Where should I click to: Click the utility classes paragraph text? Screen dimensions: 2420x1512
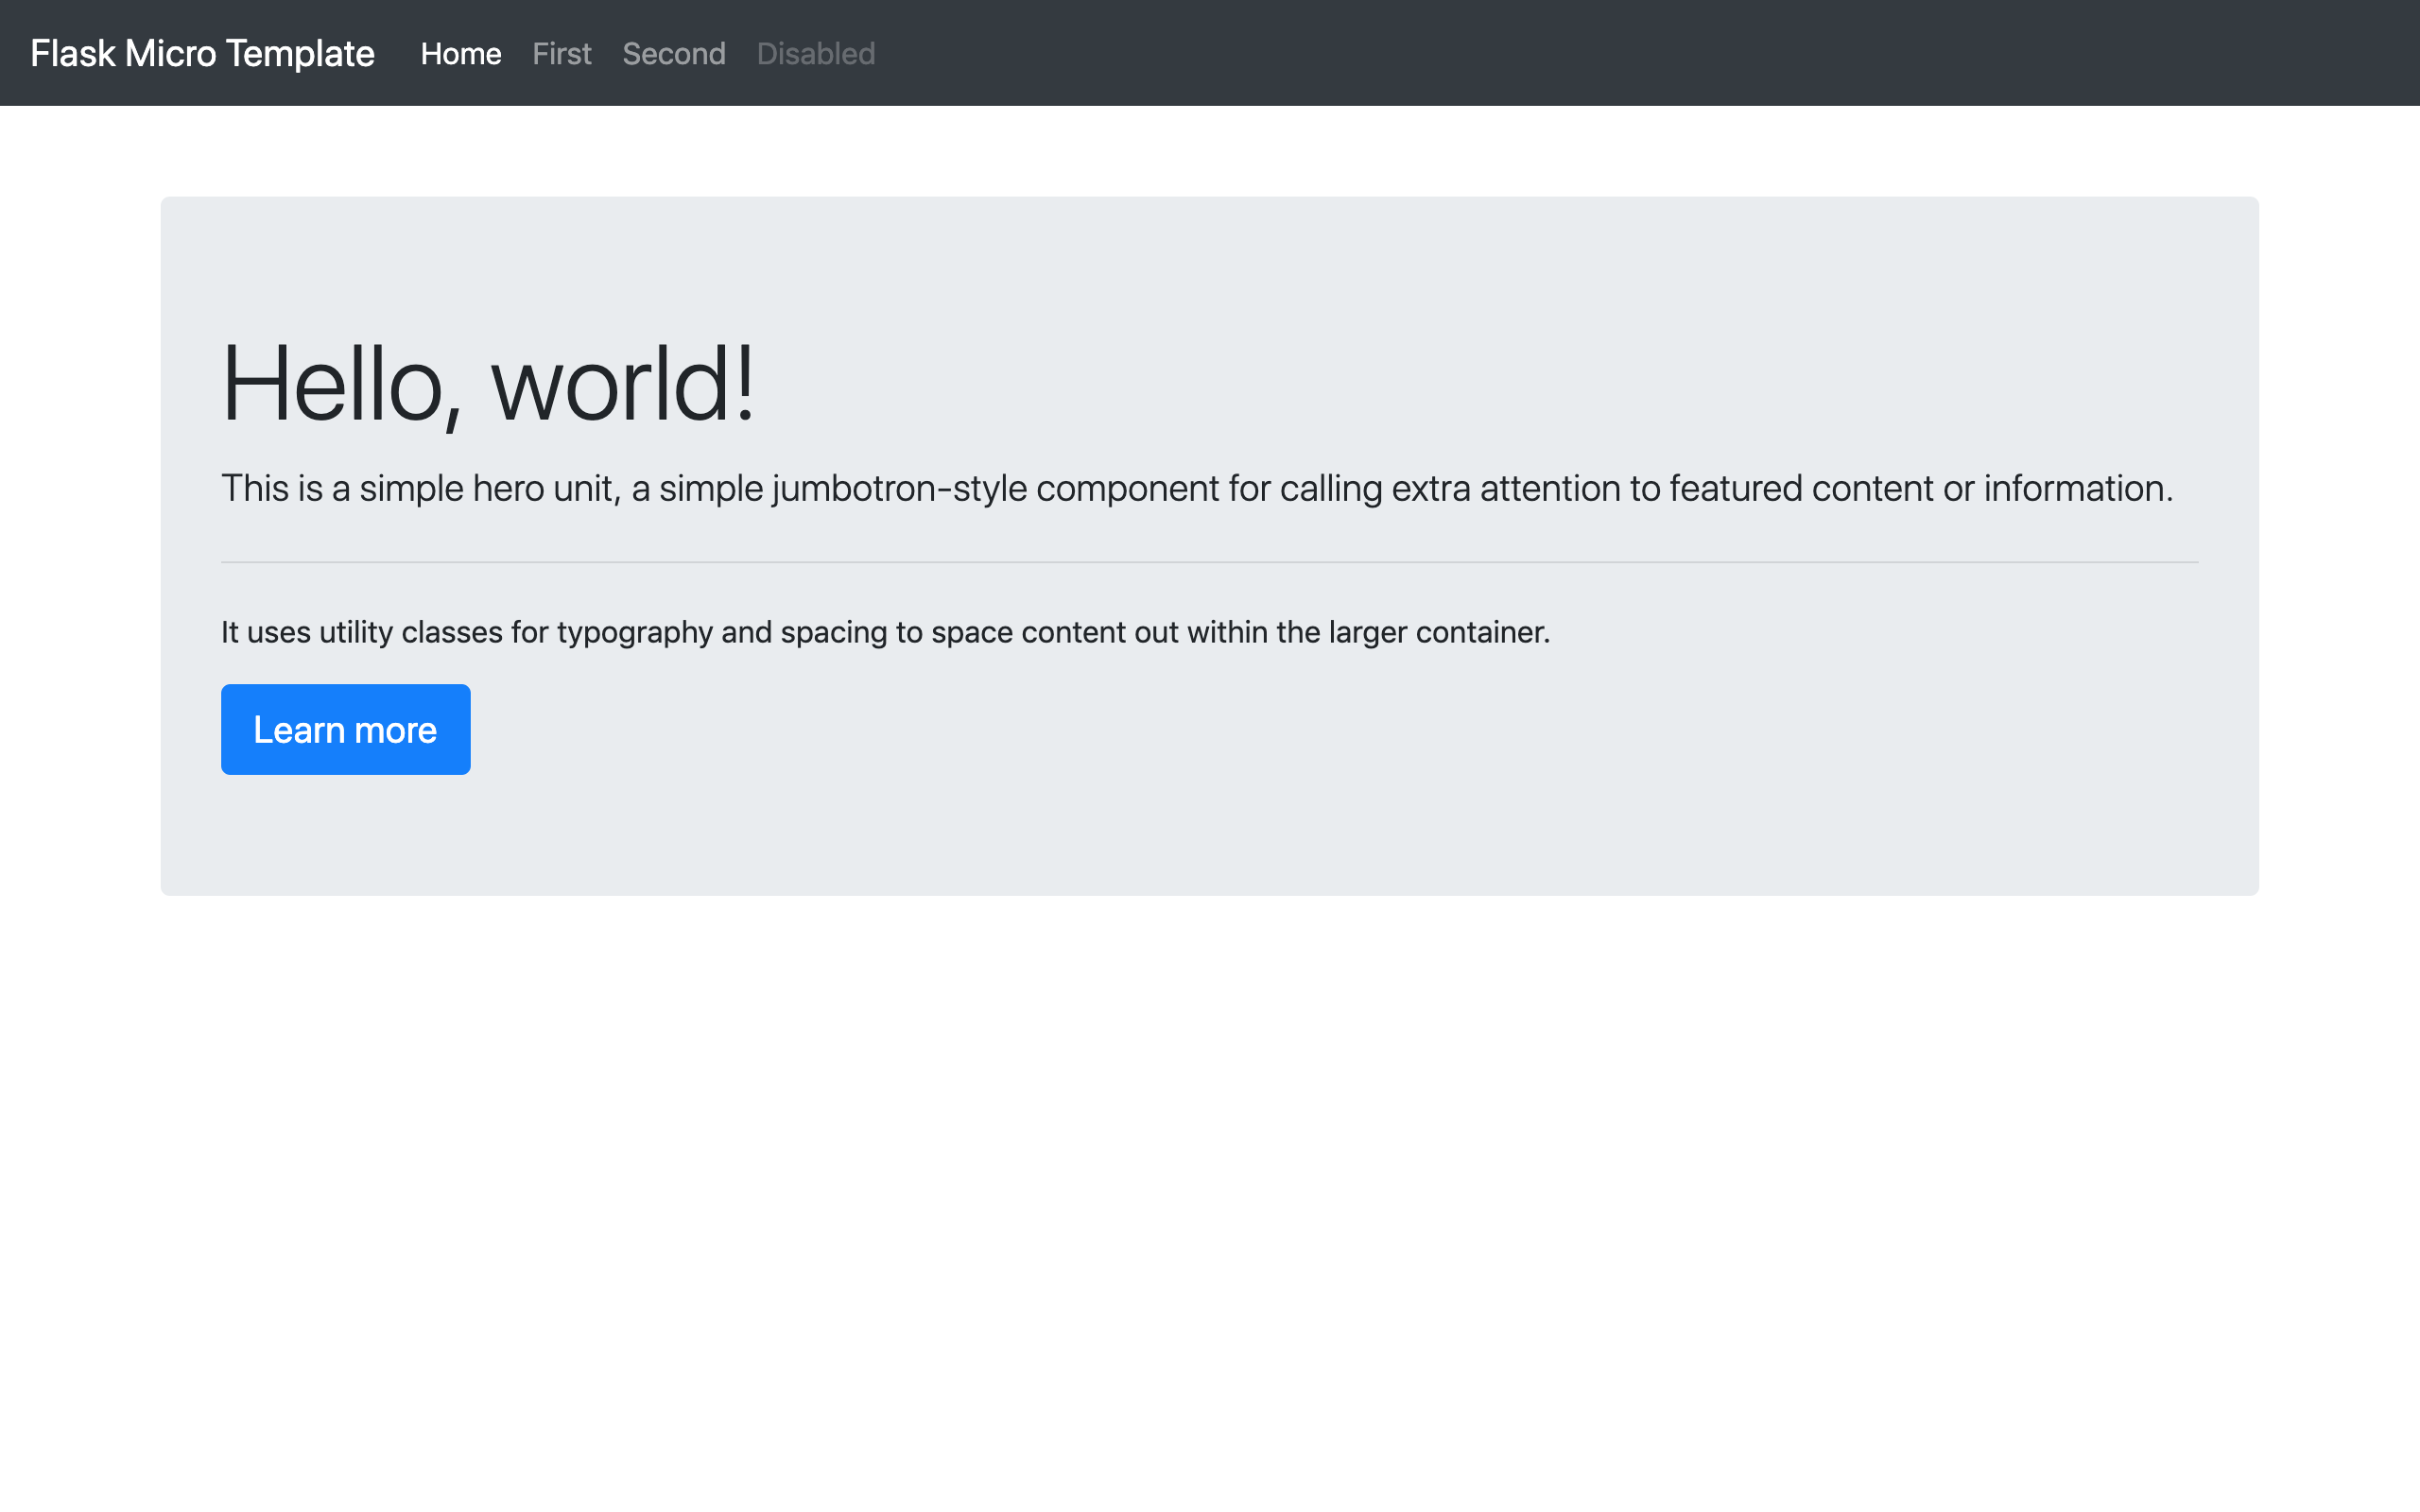click(x=884, y=632)
